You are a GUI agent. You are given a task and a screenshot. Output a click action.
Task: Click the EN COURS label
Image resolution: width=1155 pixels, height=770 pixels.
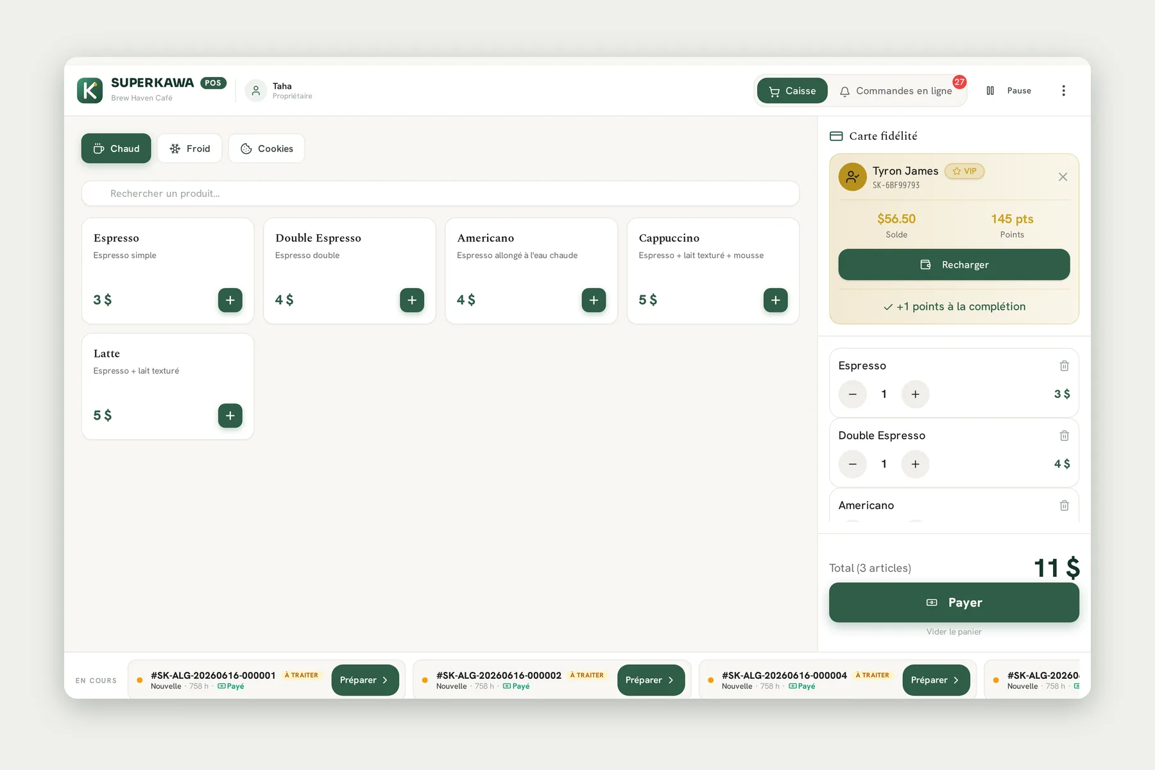[x=96, y=681]
